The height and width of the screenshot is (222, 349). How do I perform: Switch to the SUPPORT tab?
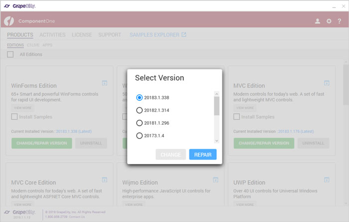[110, 35]
